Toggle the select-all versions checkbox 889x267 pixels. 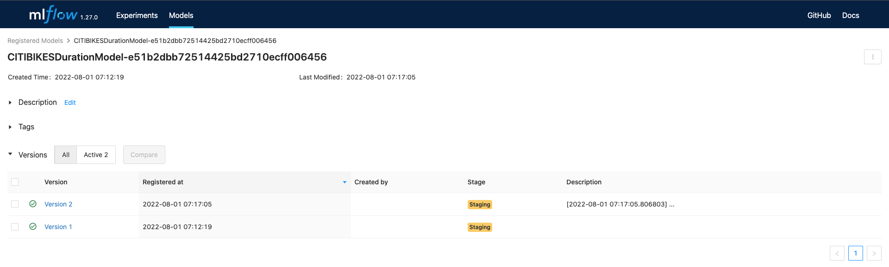(15, 182)
